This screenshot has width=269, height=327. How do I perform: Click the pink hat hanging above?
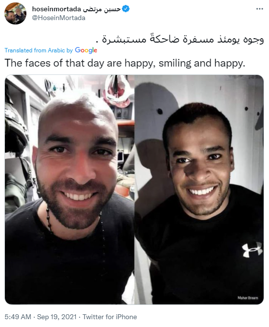coord(118,90)
